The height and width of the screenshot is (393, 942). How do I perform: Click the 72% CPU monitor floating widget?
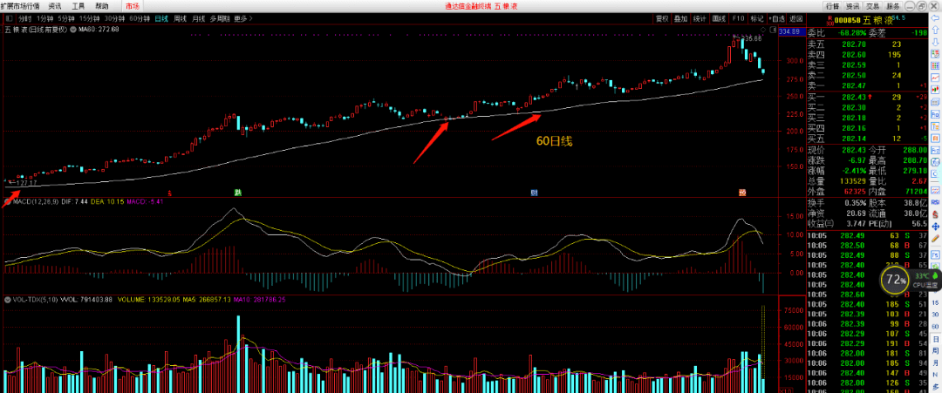click(894, 280)
